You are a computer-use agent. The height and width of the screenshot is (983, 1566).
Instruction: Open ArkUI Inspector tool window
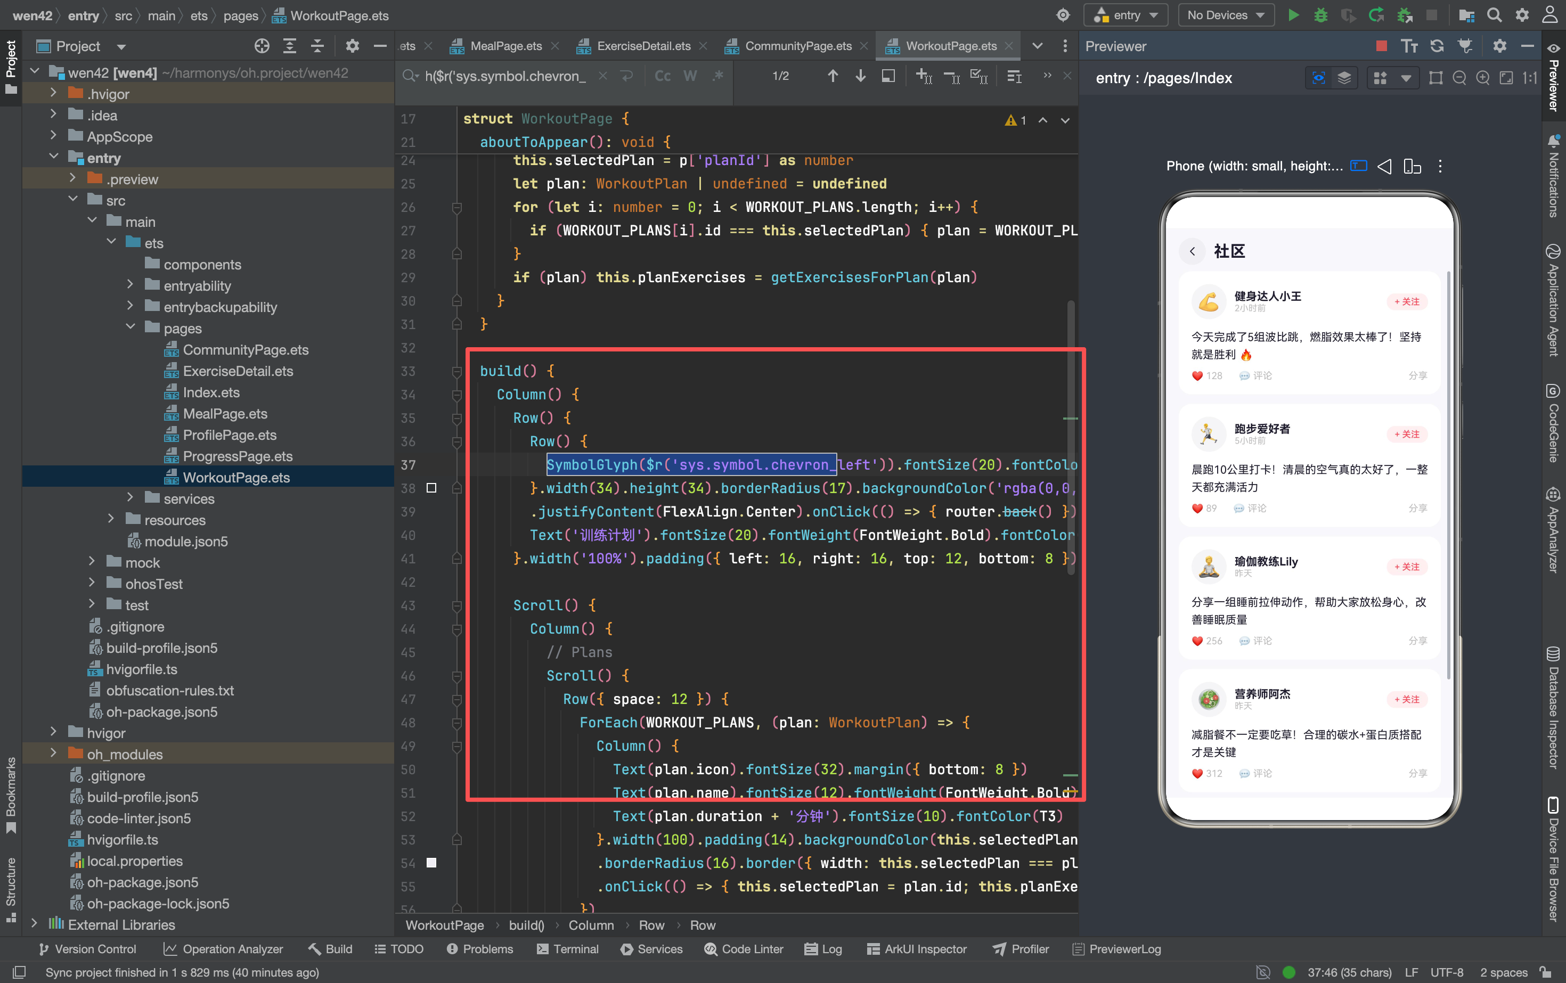(x=916, y=949)
